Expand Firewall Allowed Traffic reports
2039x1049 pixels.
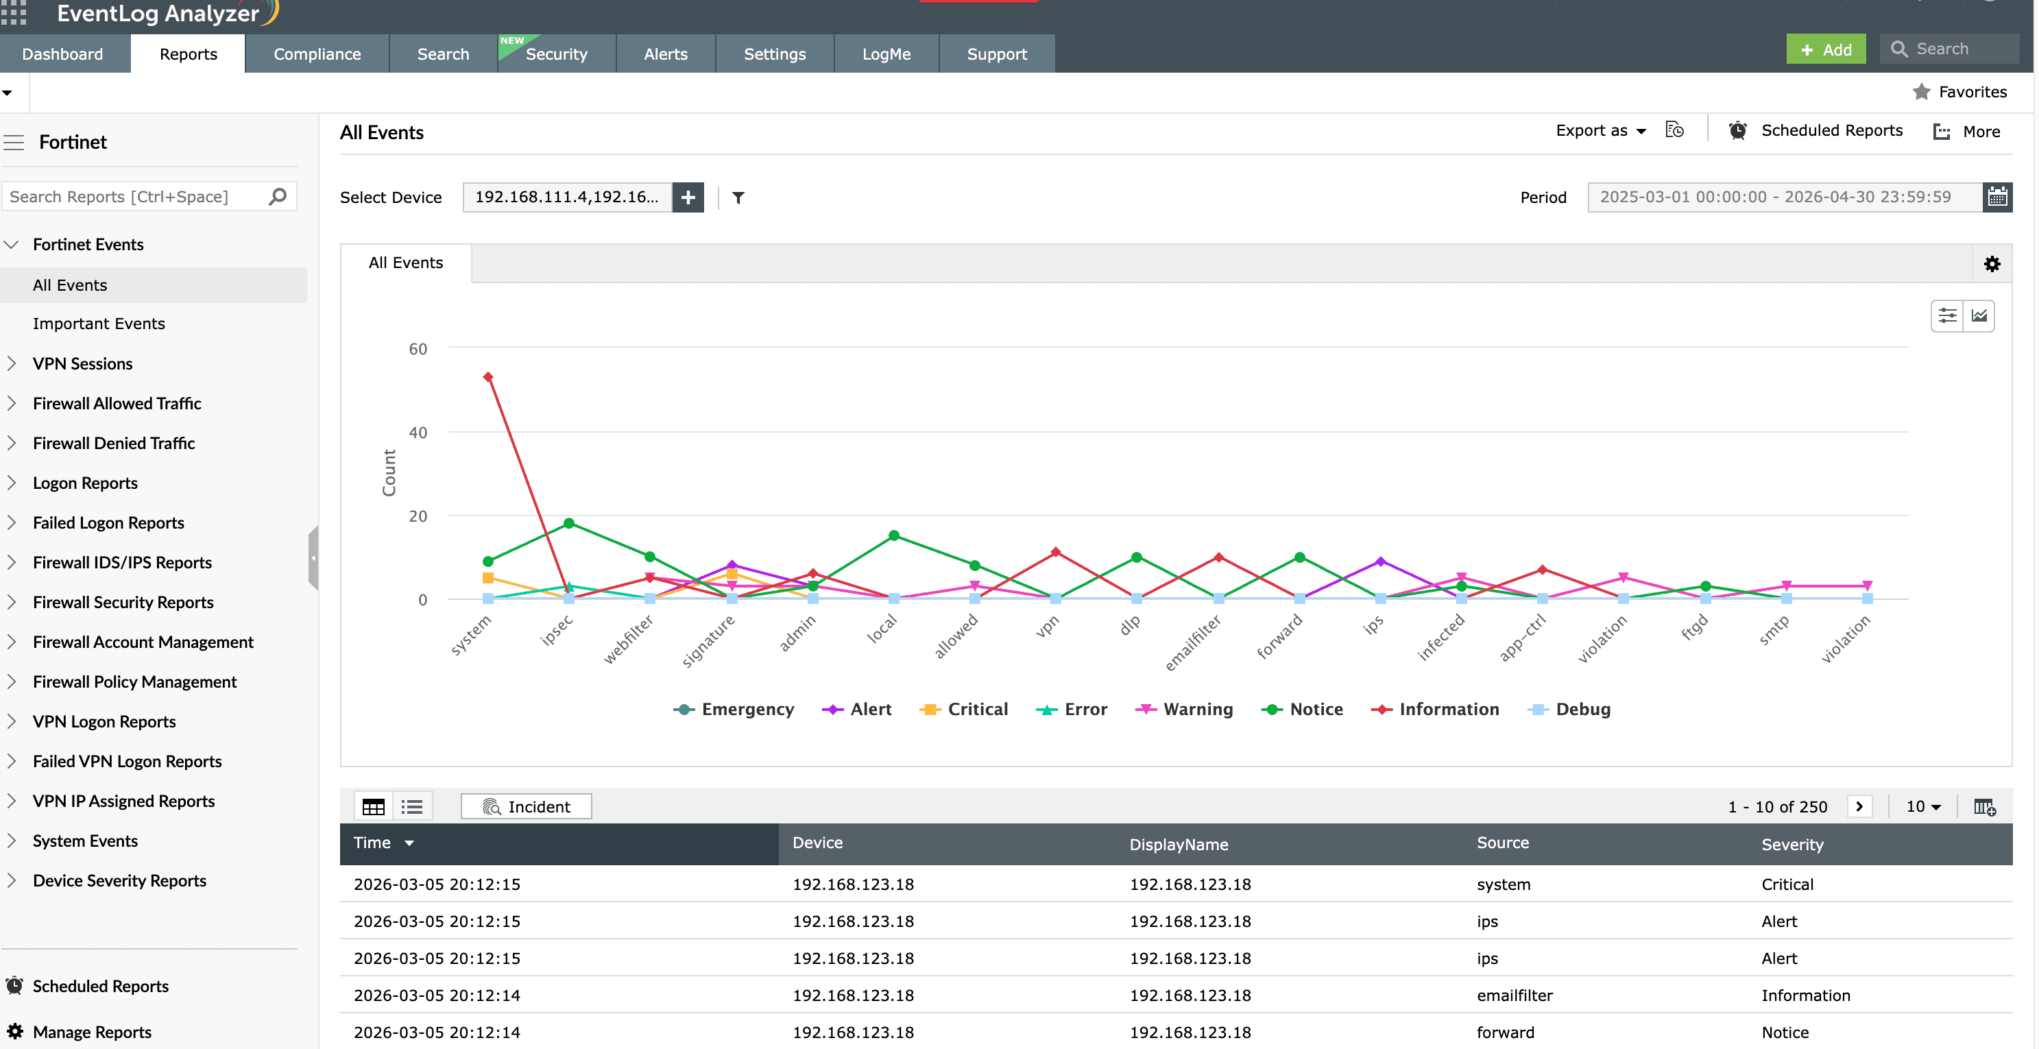12,403
